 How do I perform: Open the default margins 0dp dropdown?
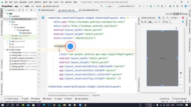tap(150, 22)
